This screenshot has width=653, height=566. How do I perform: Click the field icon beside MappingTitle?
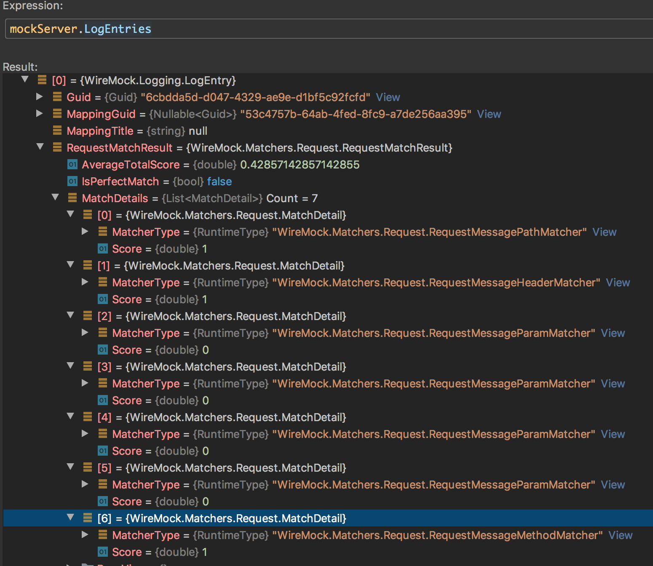[57, 131]
